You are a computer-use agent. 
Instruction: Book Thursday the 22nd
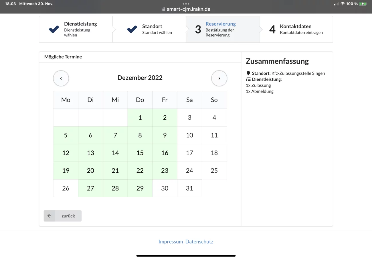(x=140, y=171)
